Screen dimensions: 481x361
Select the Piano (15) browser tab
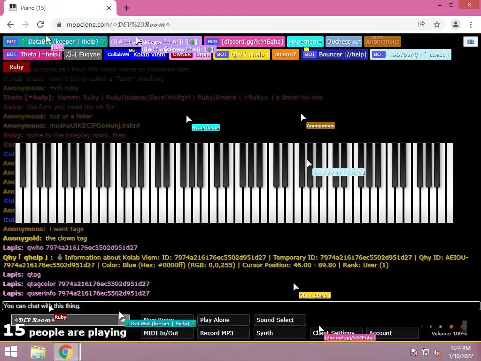point(60,8)
